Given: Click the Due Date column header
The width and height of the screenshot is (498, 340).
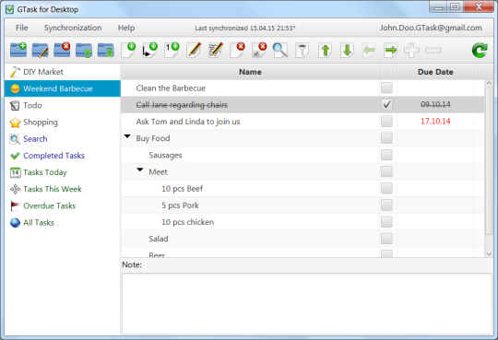Looking at the screenshot, I should (x=435, y=72).
